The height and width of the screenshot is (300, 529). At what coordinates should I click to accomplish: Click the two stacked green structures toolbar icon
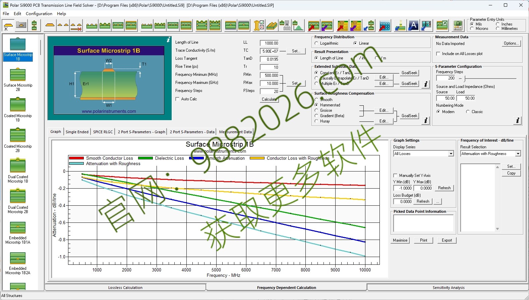[x=34, y=26]
